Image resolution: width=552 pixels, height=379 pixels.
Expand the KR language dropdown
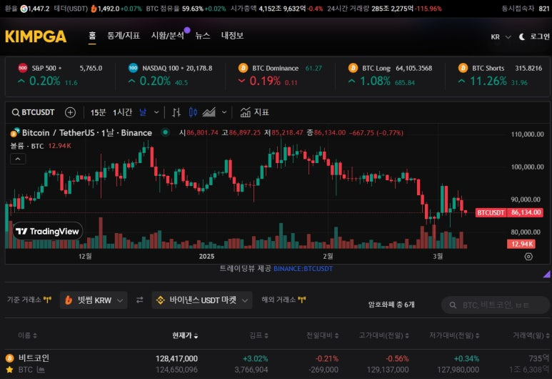[501, 37]
